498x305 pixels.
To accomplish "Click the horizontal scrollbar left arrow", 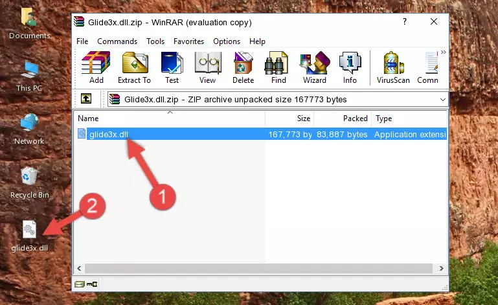I will 79,269.
